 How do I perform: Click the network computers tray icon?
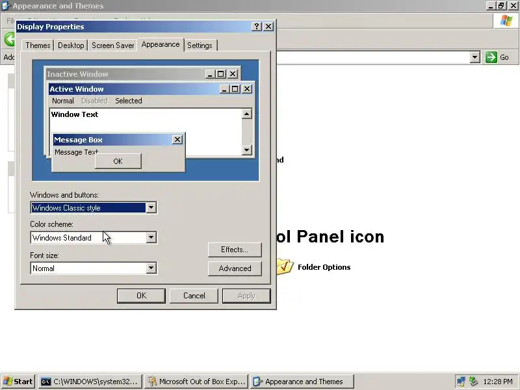click(461, 382)
